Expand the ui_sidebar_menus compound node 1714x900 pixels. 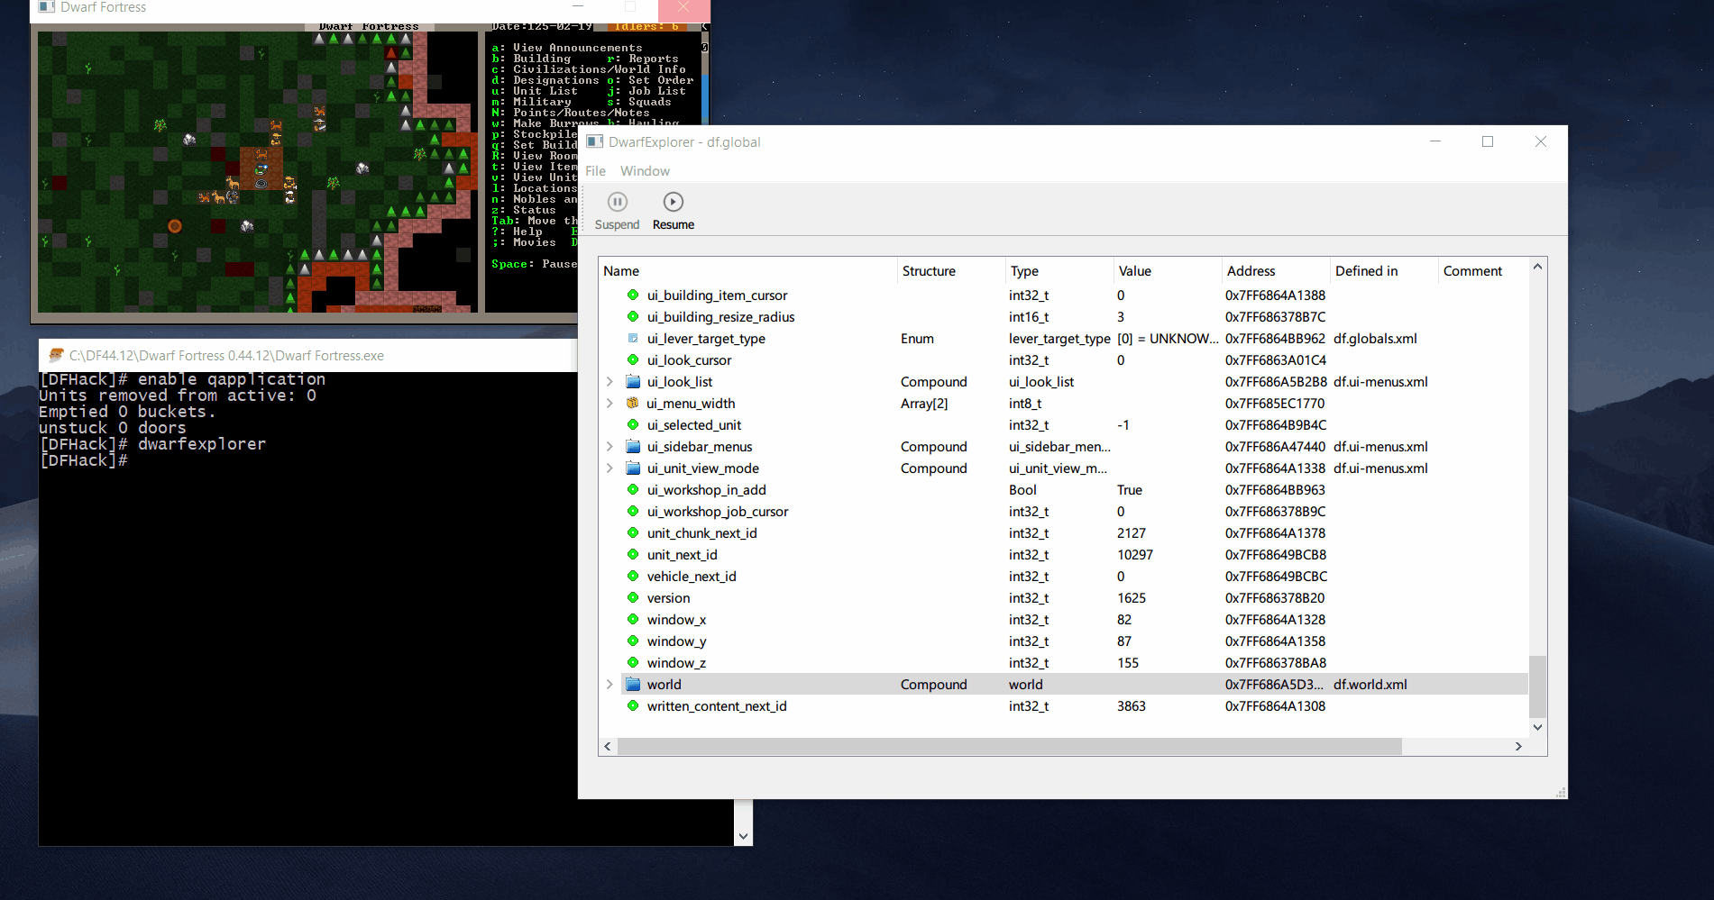point(610,447)
